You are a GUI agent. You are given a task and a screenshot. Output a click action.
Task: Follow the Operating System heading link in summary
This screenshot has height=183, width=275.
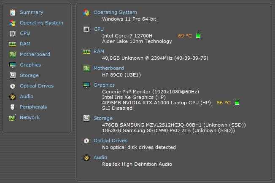115,12
